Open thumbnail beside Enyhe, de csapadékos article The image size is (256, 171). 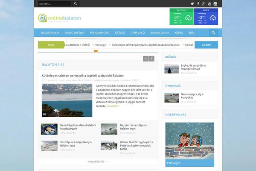point(172,69)
